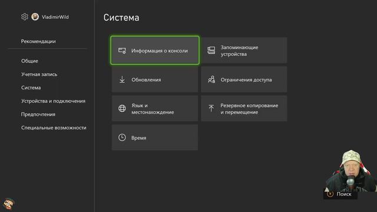Click the upload arrow icon on Резервное копирование
Viewport: 377px width, 212px height.
pos(211,108)
